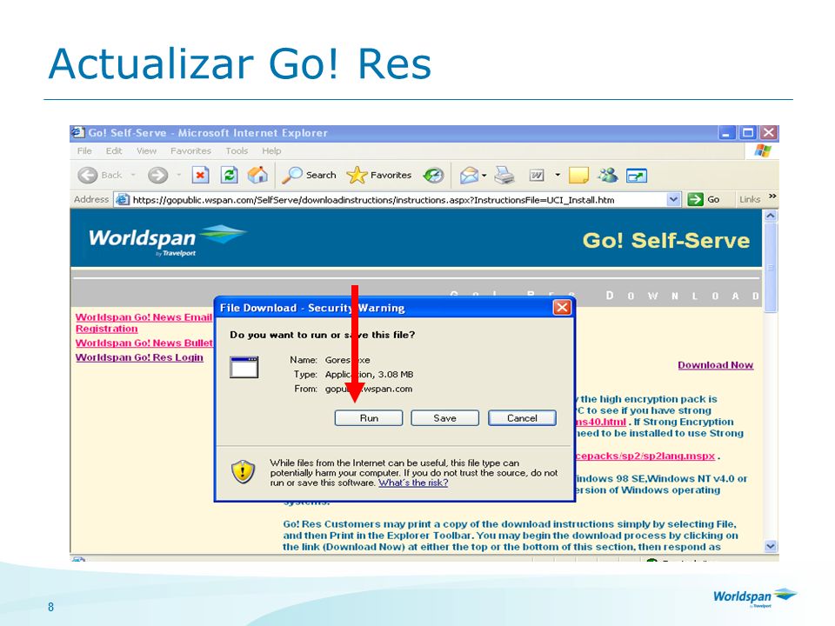This screenshot has height=626, width=835.
Task: Expand the Forward history dropdown arrow
Action: click(179, 175)
